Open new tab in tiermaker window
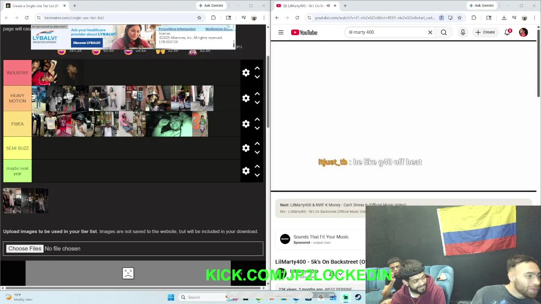 coord(74,6)
